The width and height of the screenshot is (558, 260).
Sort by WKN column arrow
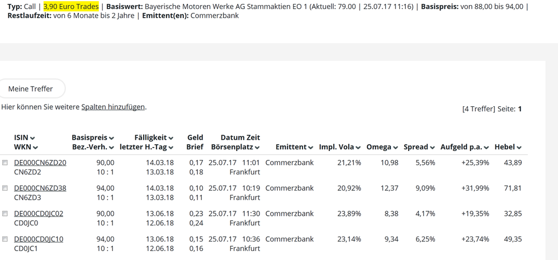pos(35,148)
